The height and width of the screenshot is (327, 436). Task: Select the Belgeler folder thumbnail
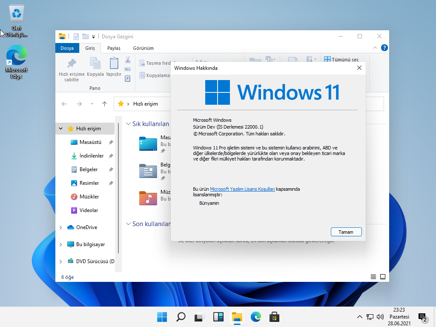(148, 171)
